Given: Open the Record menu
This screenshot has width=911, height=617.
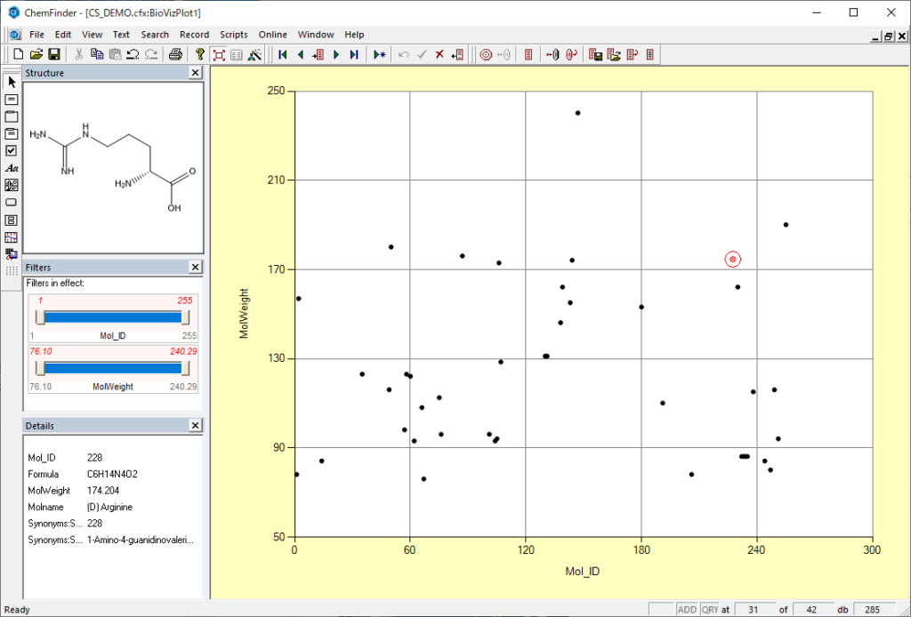Looking at the screenshot, I should 194,35.
